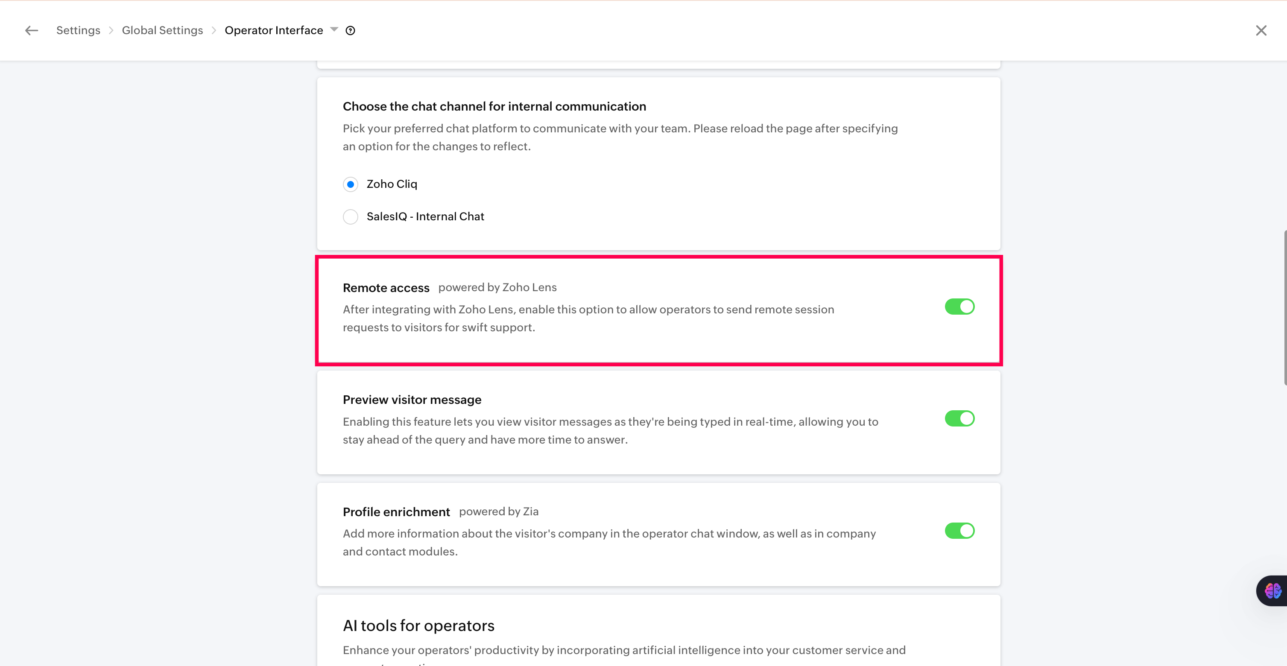Open the Operator Interface breadcrumb menu
The height and width of the screenshot is (666, 1287).
click(274, 30)
